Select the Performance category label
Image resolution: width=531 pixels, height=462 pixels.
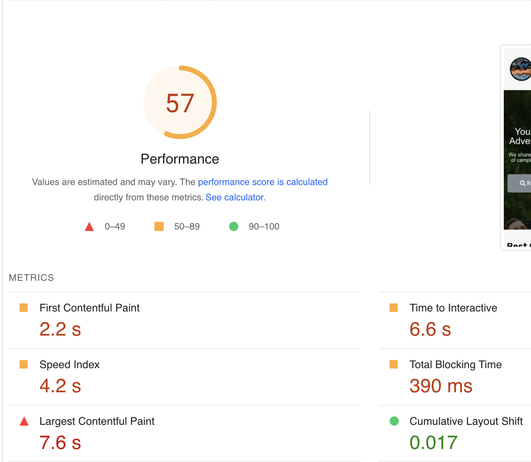[180, 159]
